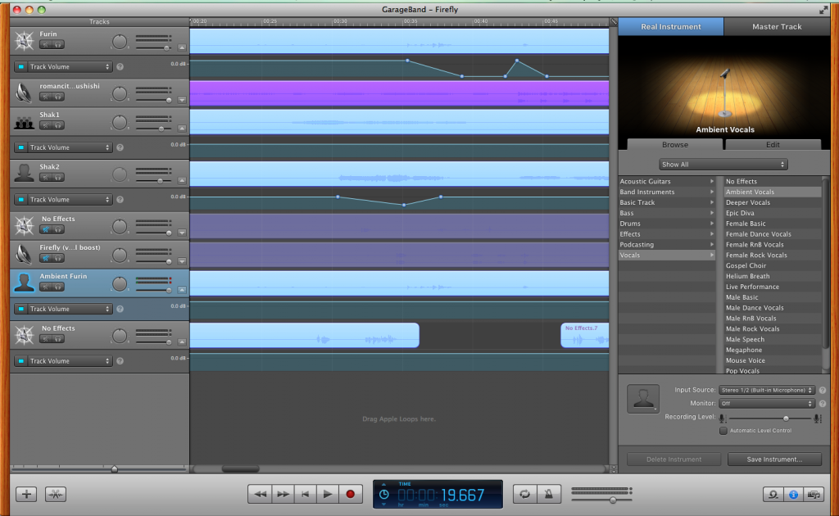Open the Show All dropdown
The height and width of the screenshot is (516, 839).
[723, 165]
